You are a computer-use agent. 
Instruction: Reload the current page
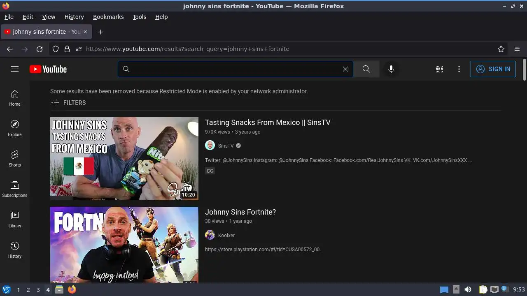coord(40,49)
